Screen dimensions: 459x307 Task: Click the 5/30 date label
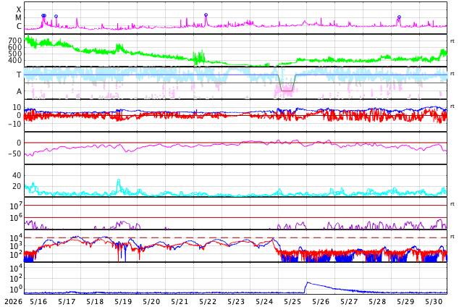coord(434,302)
